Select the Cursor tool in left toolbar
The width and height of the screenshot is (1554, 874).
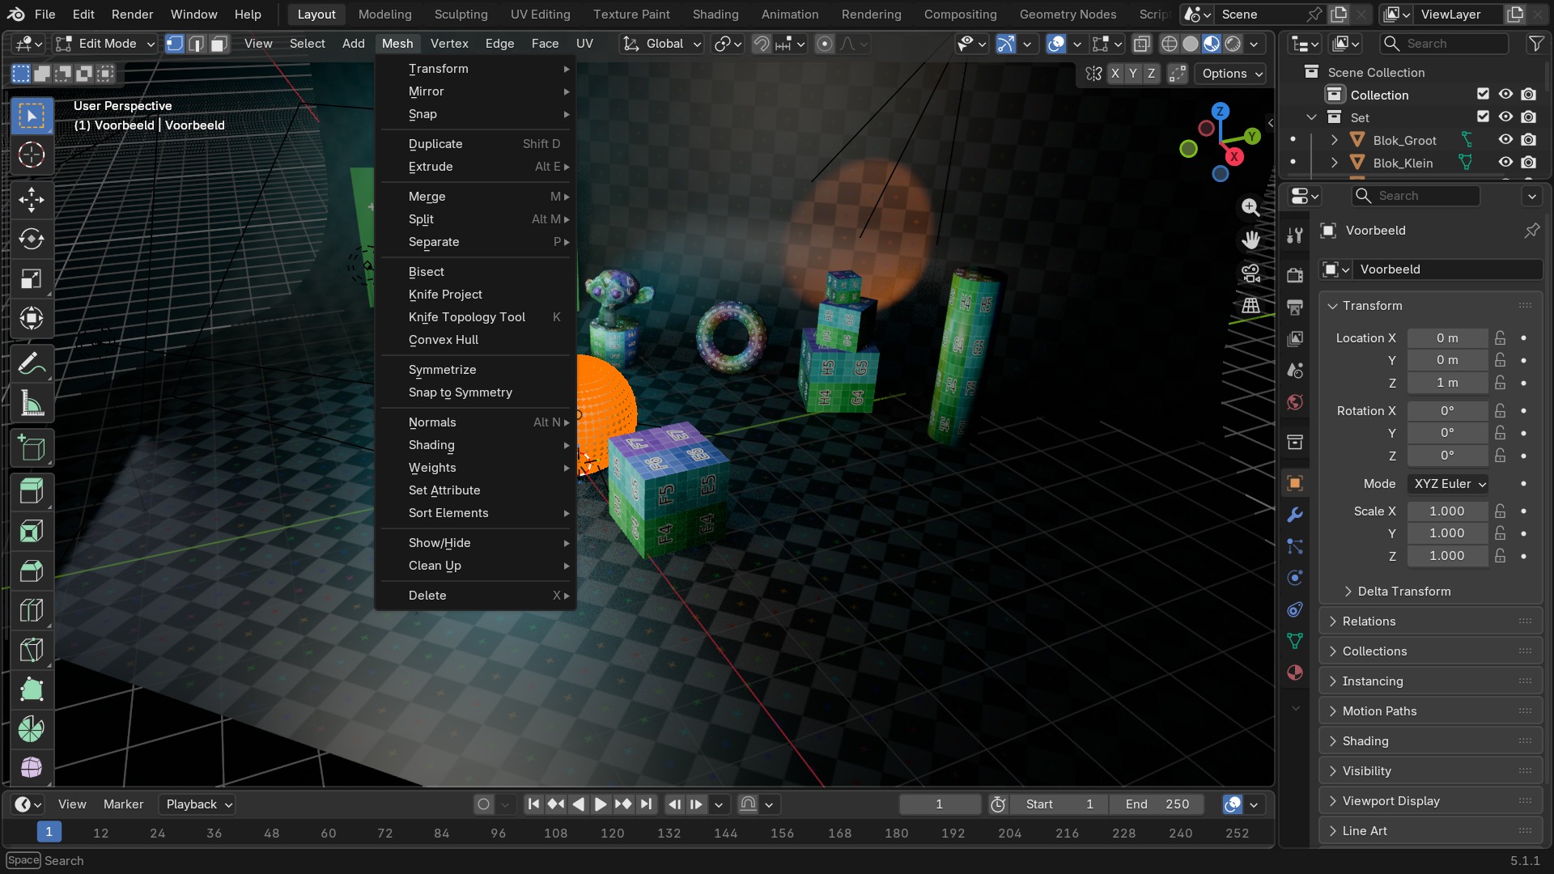point(32,155)
